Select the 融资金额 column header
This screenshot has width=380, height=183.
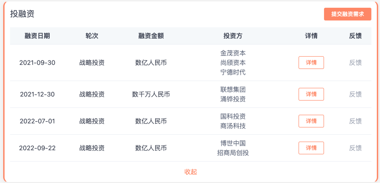click(x=151, y=36)
